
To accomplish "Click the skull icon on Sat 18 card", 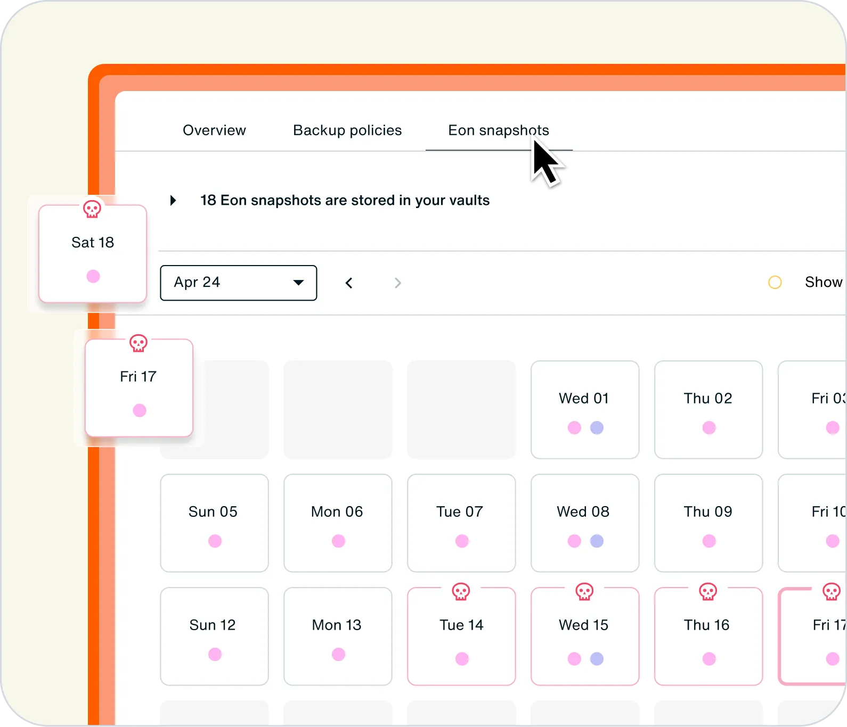I will click(92, 209).
